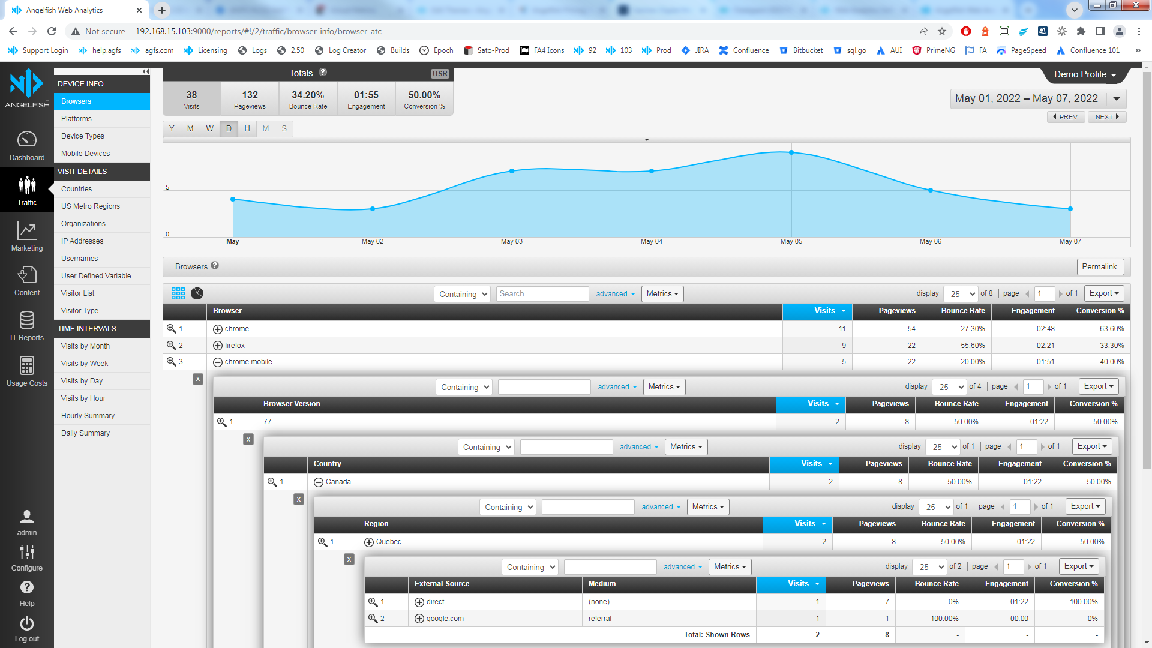This screenshot has width=1152, height=648.
Task: Open the top Metrics dropdown
Action: click(662, 293)
